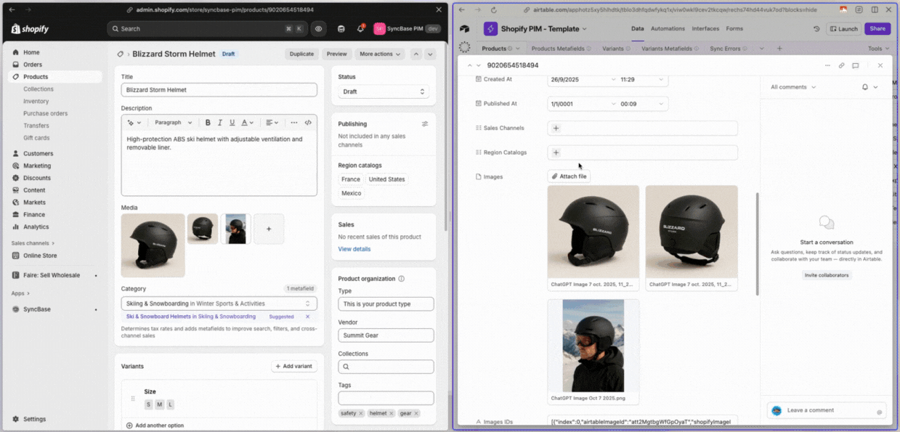Open the skier photo thumbnail in Airtable Images

coord(593,346)
